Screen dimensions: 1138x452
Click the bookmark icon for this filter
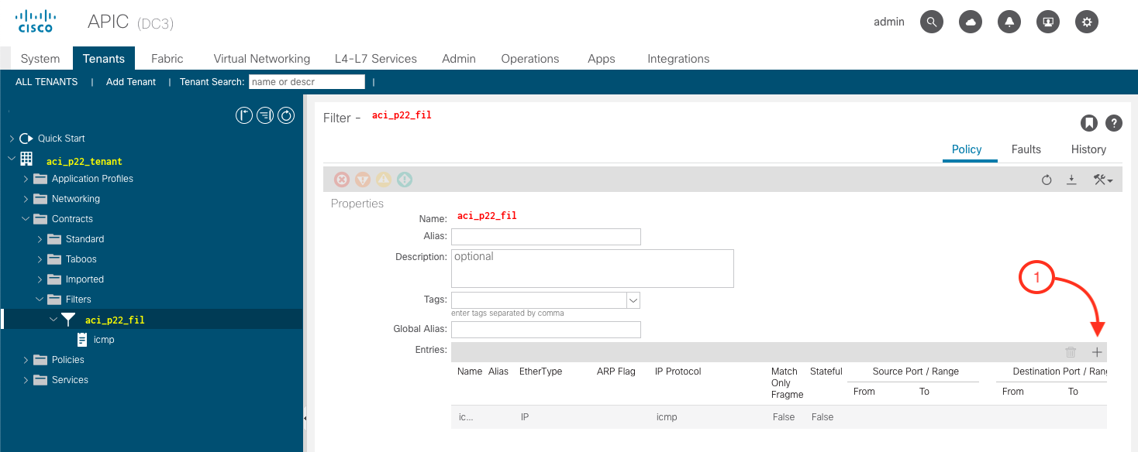coord(1089,122)
